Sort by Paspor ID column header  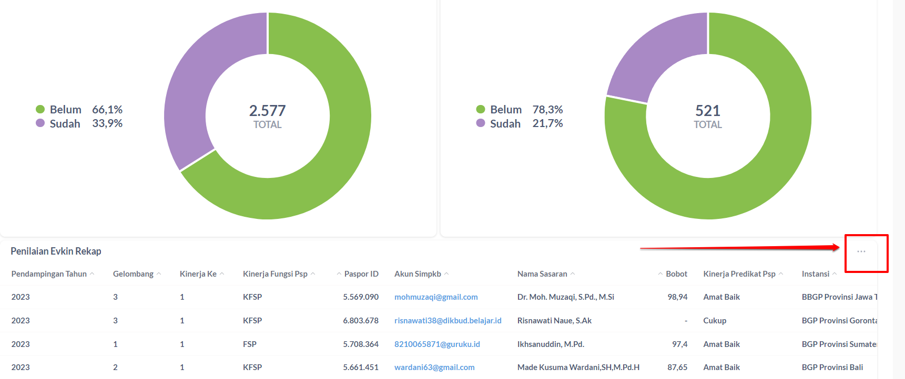[x=358, y=274]
